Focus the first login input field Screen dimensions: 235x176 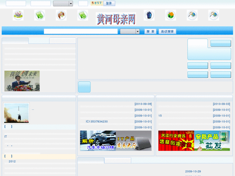coord(16,4)
